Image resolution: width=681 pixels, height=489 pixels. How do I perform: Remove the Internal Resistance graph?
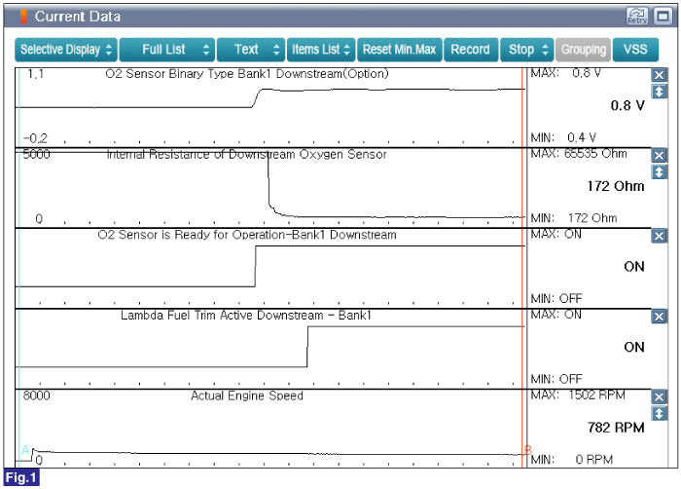click(659, 155)
